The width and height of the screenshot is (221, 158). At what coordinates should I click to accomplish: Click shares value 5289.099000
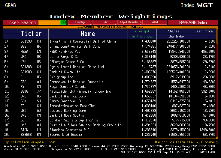coord(180,57)
